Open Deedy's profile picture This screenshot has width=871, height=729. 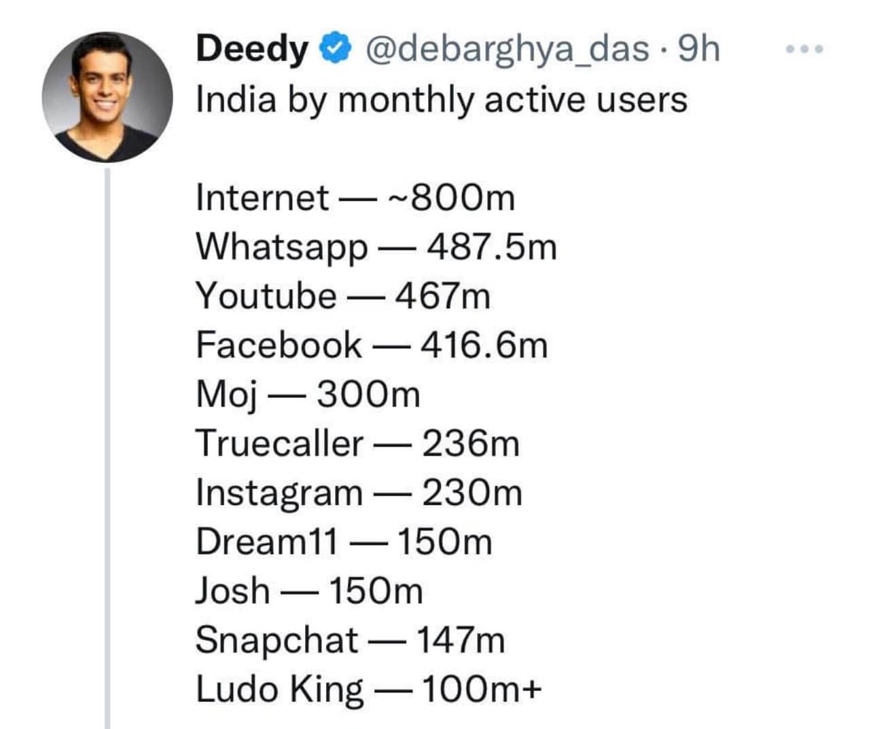[x=107, y=96]
